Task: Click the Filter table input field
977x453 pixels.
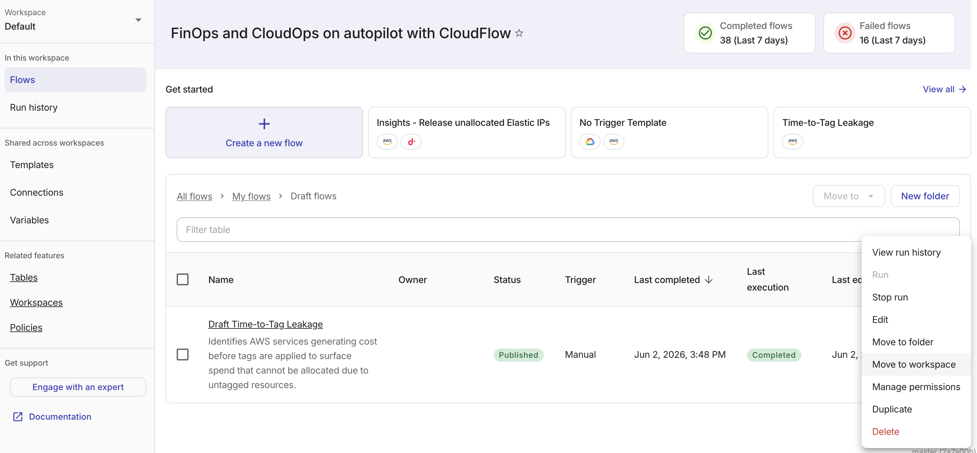Action: coord(568,230)
